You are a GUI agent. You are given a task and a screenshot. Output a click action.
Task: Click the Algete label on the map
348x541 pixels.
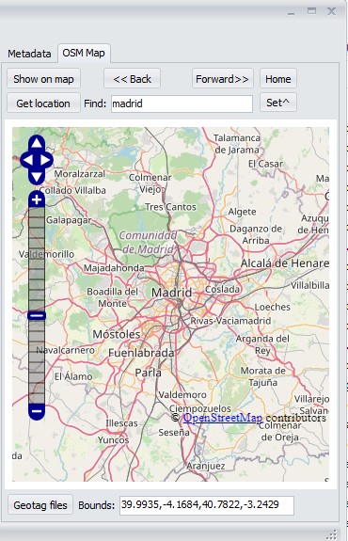(x=242, y=212)
